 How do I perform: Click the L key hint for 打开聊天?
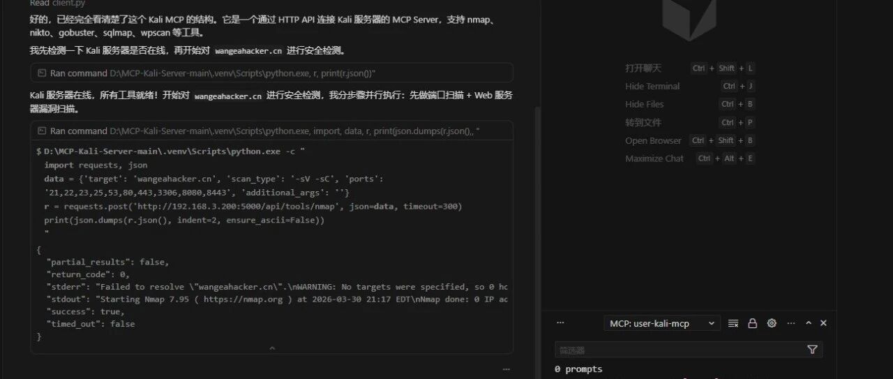[750, 68]
